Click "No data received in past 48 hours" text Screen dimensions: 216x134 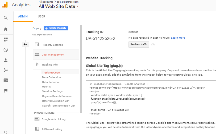[x=149, y=38]
